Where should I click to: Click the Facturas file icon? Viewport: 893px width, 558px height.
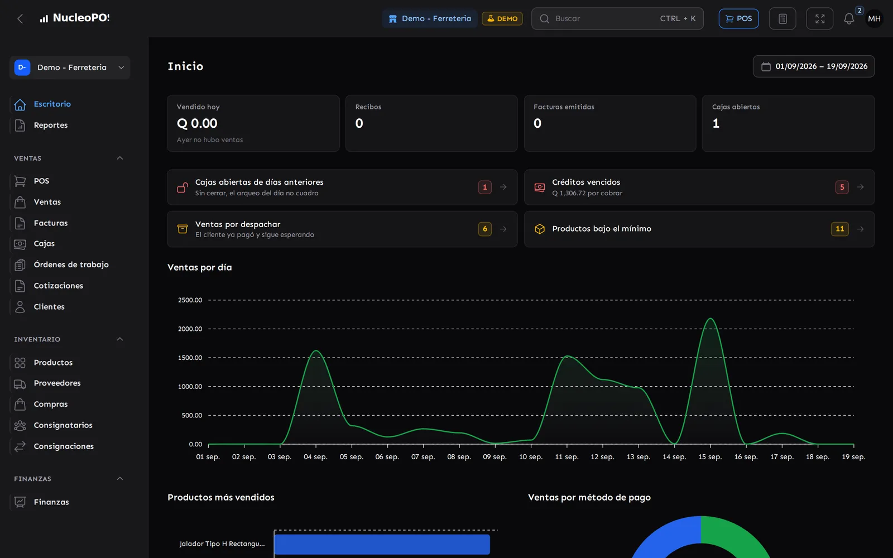coord(20,223)
